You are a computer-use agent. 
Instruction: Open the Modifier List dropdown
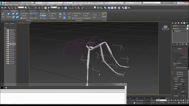tap(180, 29)
